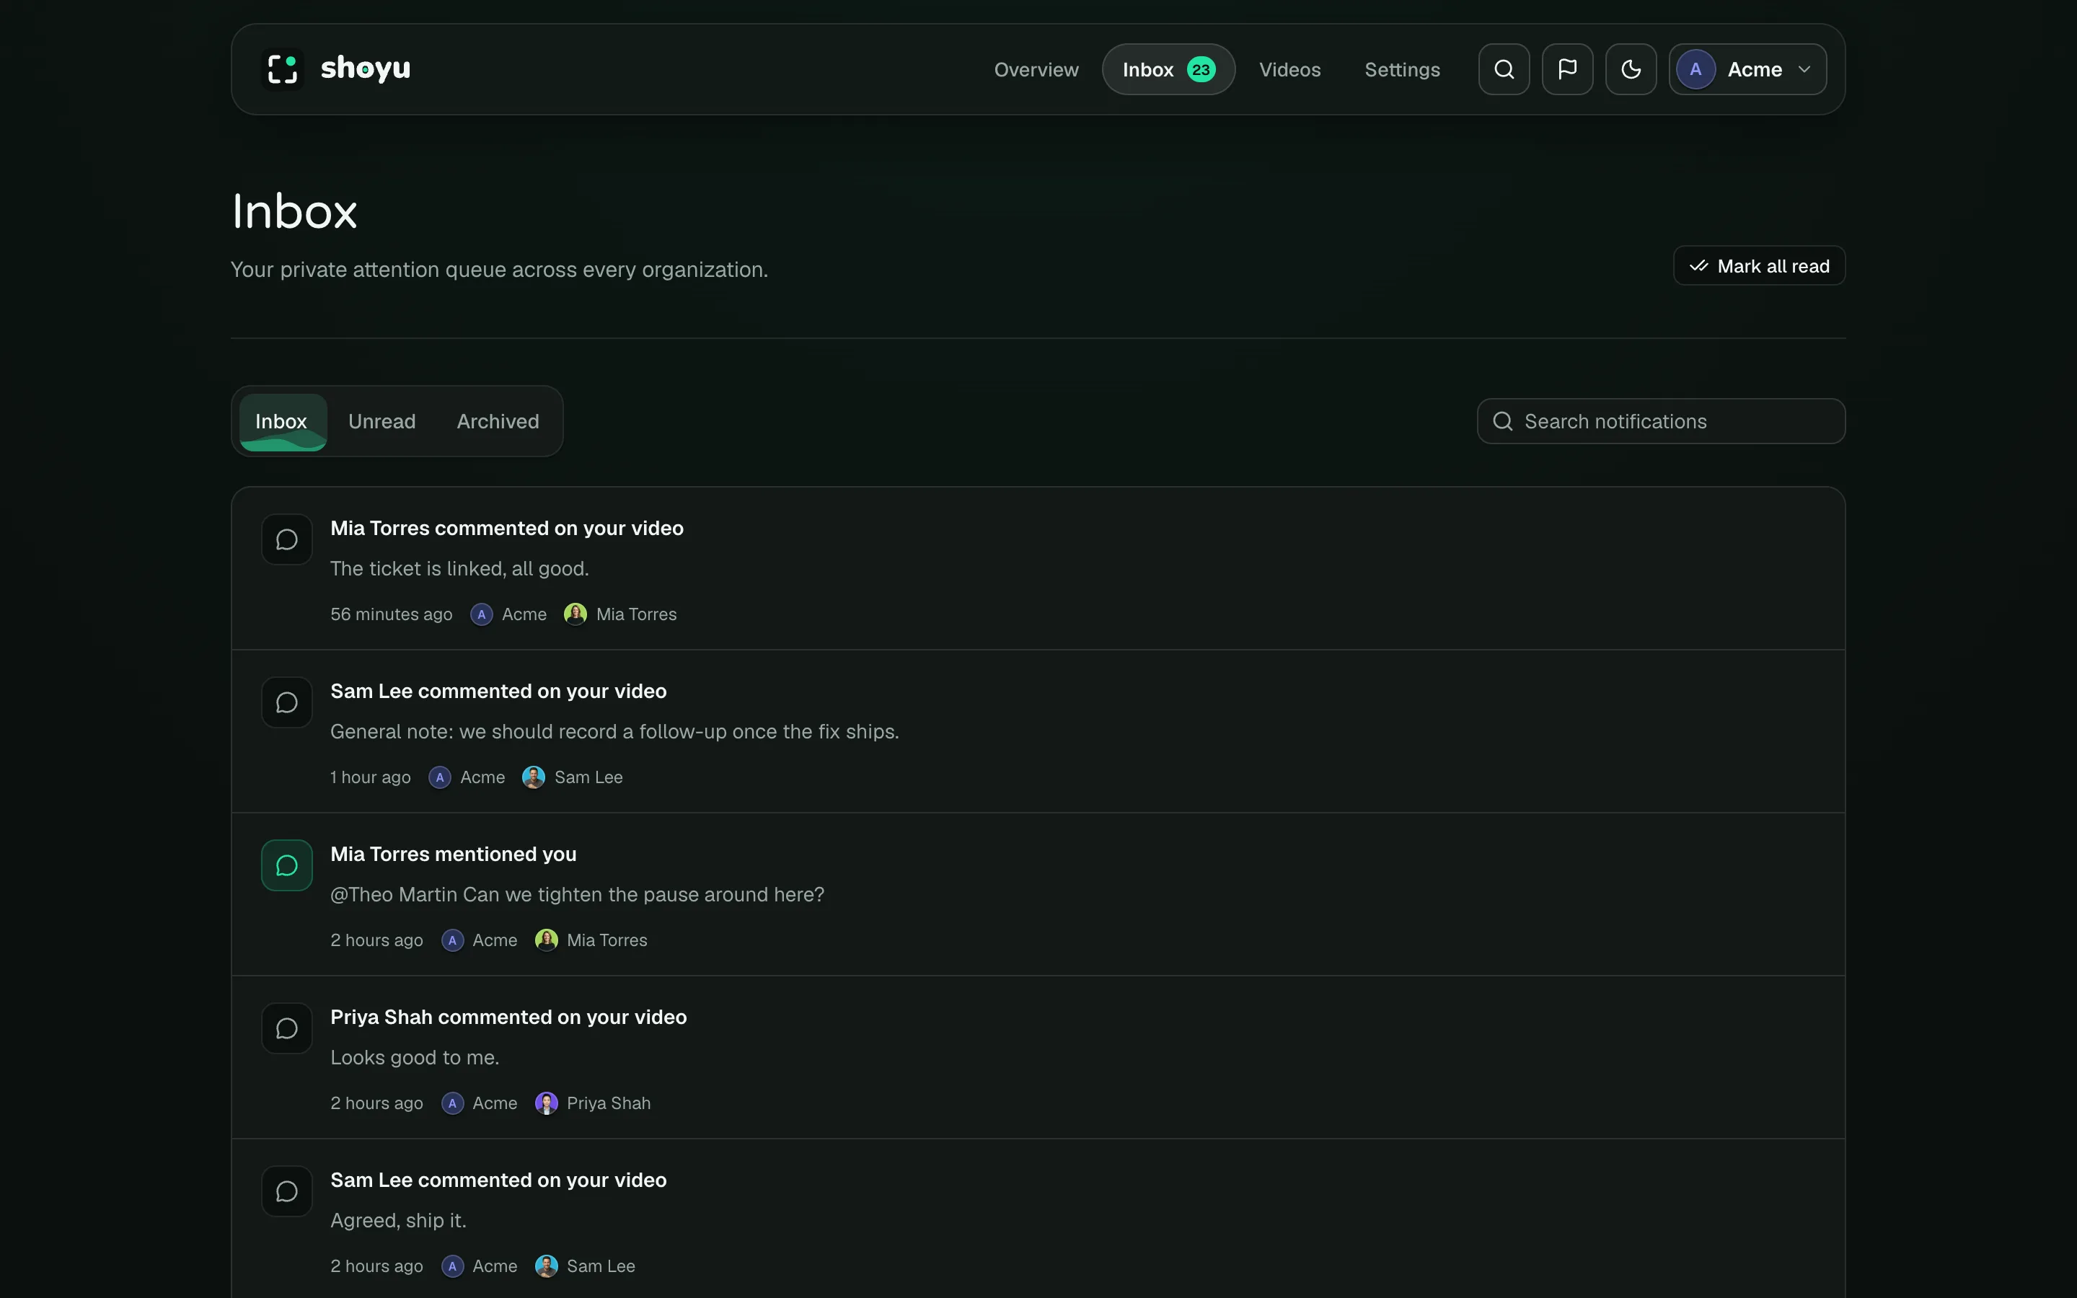Click '@Theo Martin Can we tighten the pause' text
The image size is (2077, 1298).
578,894
